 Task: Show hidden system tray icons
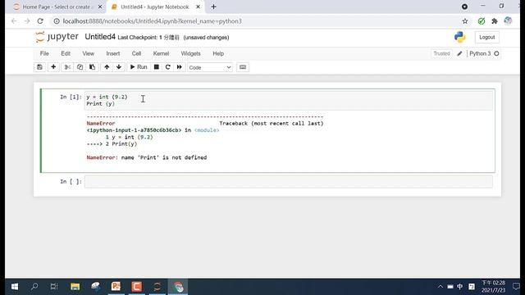[441, 287]
